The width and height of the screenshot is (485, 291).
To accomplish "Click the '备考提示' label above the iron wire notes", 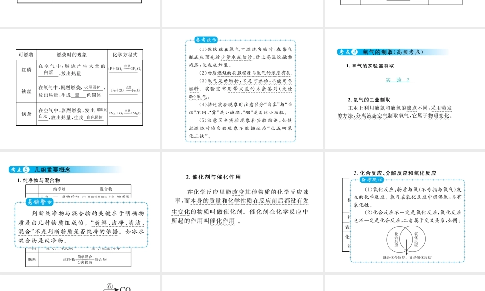I will pos(206,40).
